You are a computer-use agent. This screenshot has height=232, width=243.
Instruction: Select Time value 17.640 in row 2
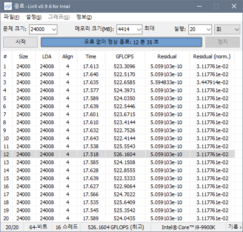click(x=91, y=74)
